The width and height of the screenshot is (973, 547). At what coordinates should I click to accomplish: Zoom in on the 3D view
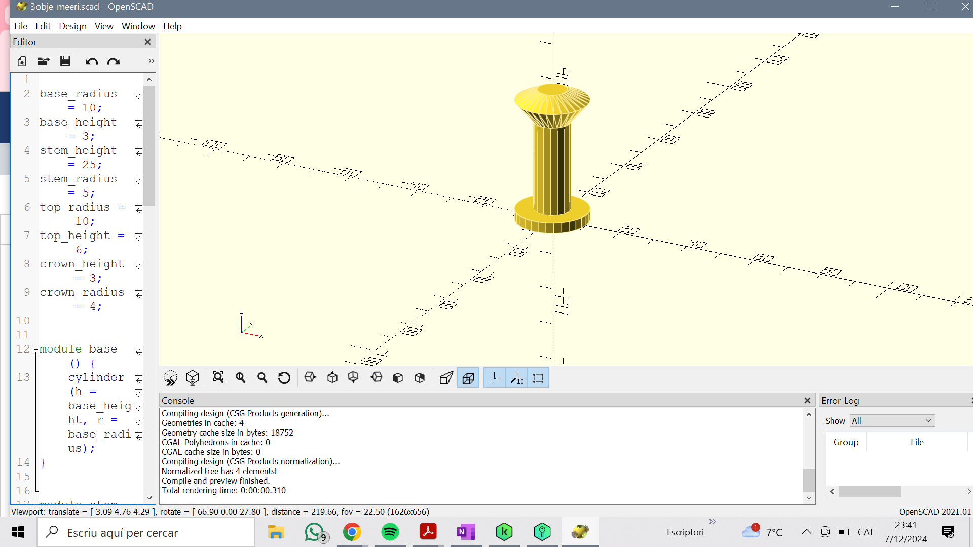[x=241, y=378]
